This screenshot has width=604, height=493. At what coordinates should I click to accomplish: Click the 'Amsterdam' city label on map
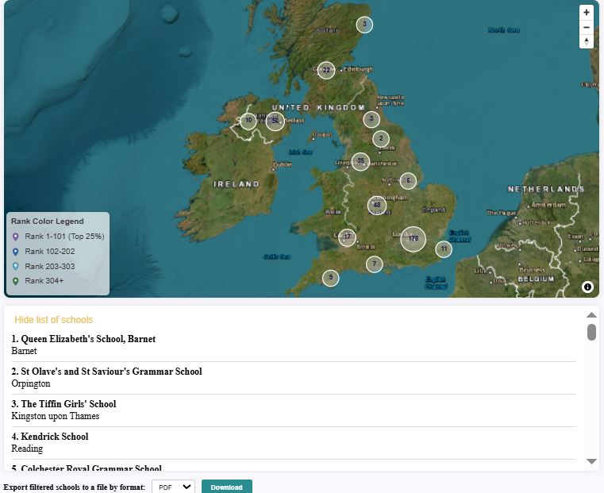[x=548, y=205]
